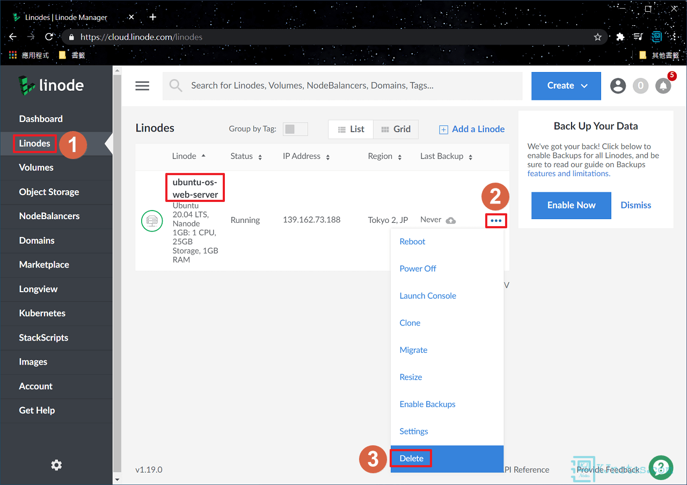
Task: Click the site padlock icon in the address bar
Action: click(x=71, y=38)
